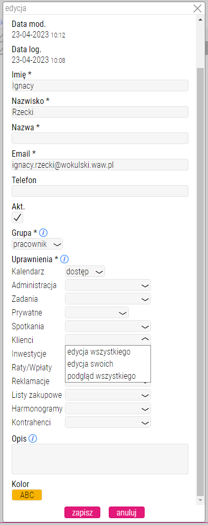Focus the Opis text area
The image size is (208, 525).
[100, 459]
